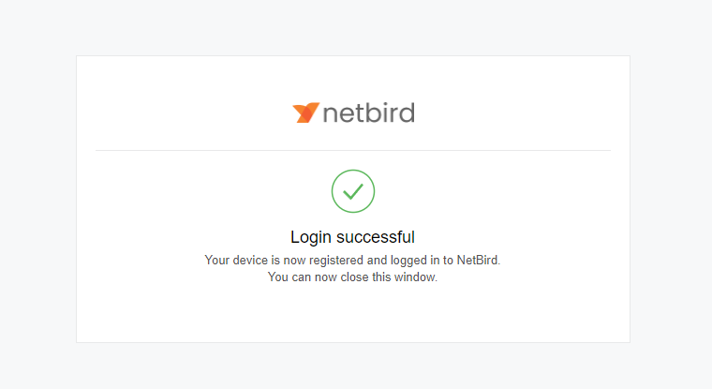The image size is (712, 389).
Task: Click the words "Your device" in the message
Action: click(234, 260)
